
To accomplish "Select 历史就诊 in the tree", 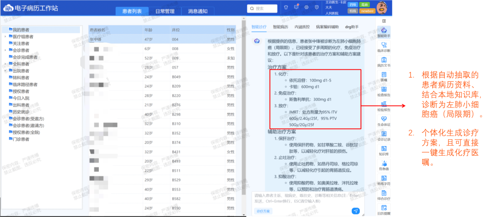I will point(21,112).
